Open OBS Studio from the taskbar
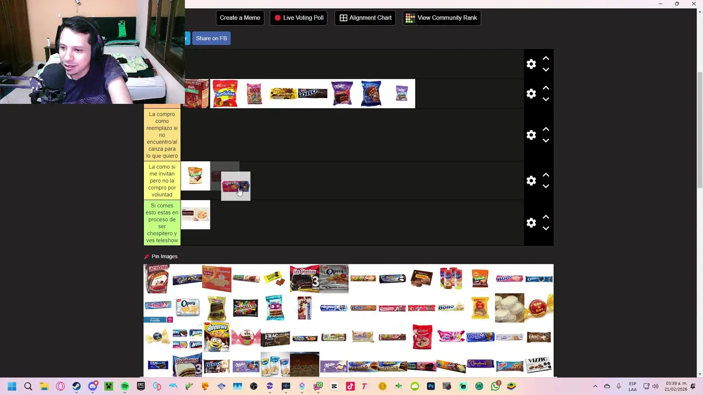 (254, 387)
